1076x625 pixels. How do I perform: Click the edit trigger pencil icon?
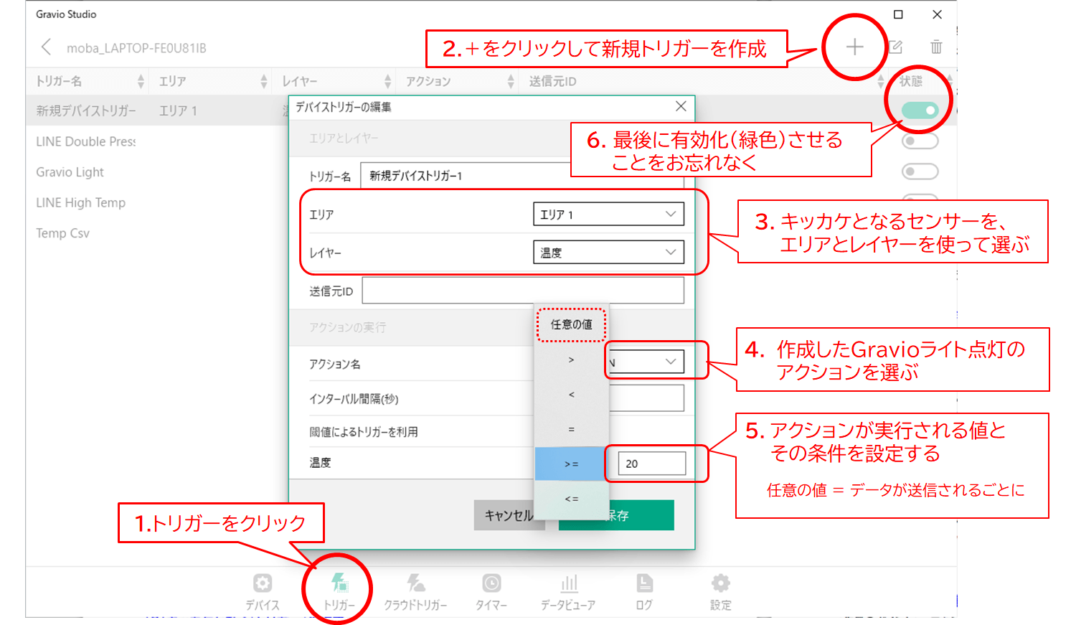click(x=896, y=47)
